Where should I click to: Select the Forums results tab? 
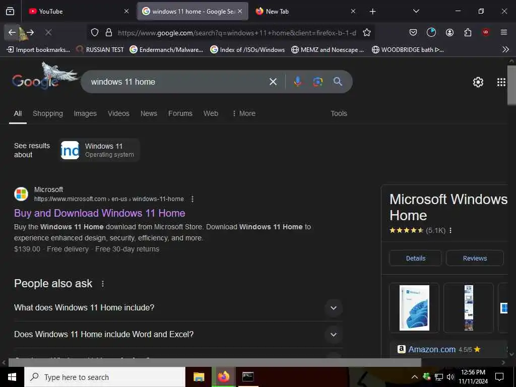click(x=180, y=113)
